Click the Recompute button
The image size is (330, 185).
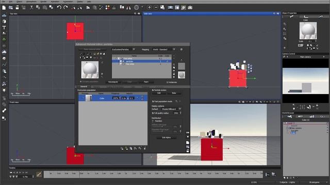coord(113,82)
